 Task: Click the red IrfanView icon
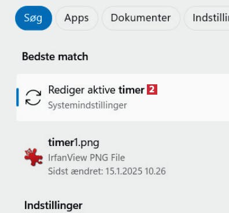click(33, 157)
